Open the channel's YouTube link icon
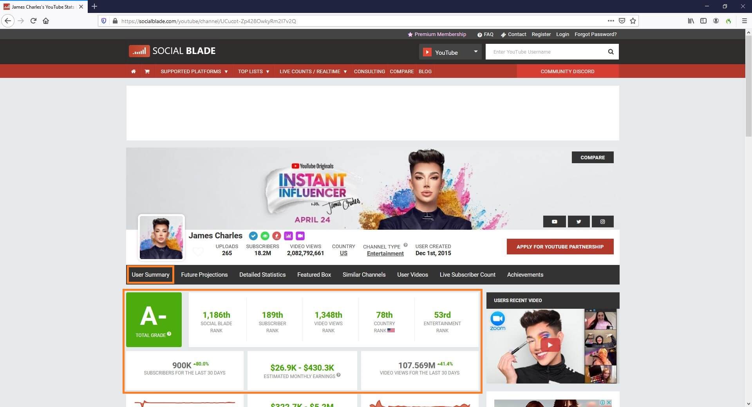The height and width of the screenshot is (407, 752). 555,222
